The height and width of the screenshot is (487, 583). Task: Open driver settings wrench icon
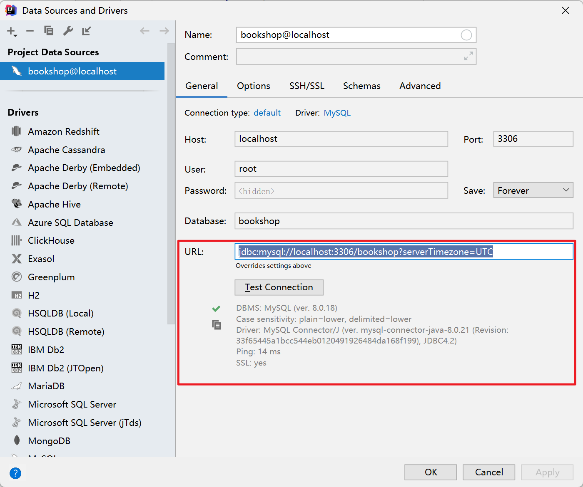click(68, 31)
